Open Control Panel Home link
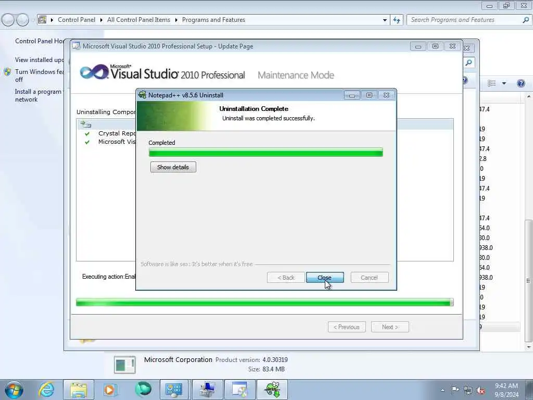This screenshot has width=533, height=400. pos(40,41)
